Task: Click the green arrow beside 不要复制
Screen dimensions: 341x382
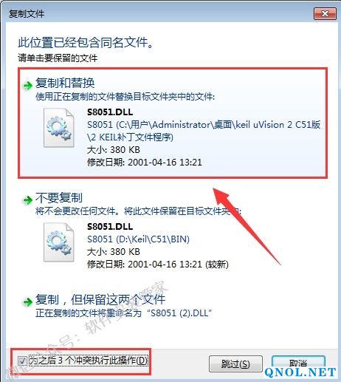Action: (x=27, y=199)
